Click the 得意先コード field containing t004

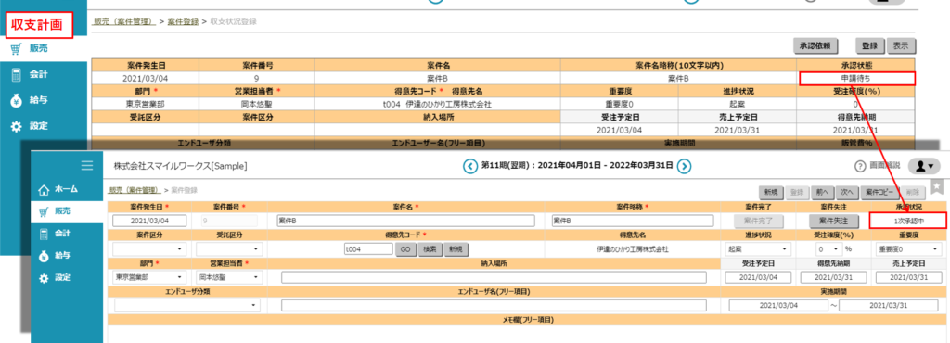click(x=368, y=248)
